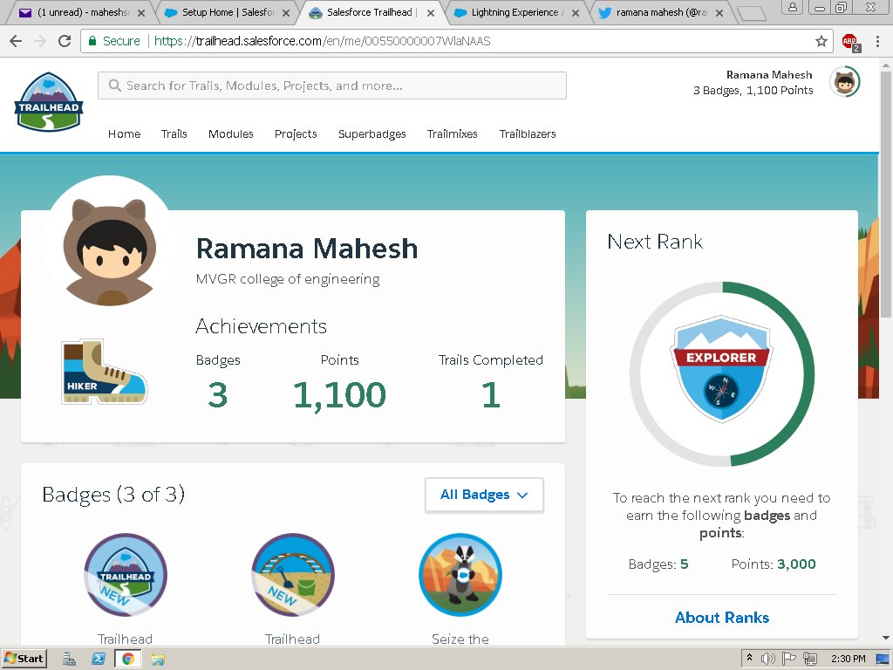Click the network tray icon
This screenshot has width=893, height=670.
tap(809, 659)
